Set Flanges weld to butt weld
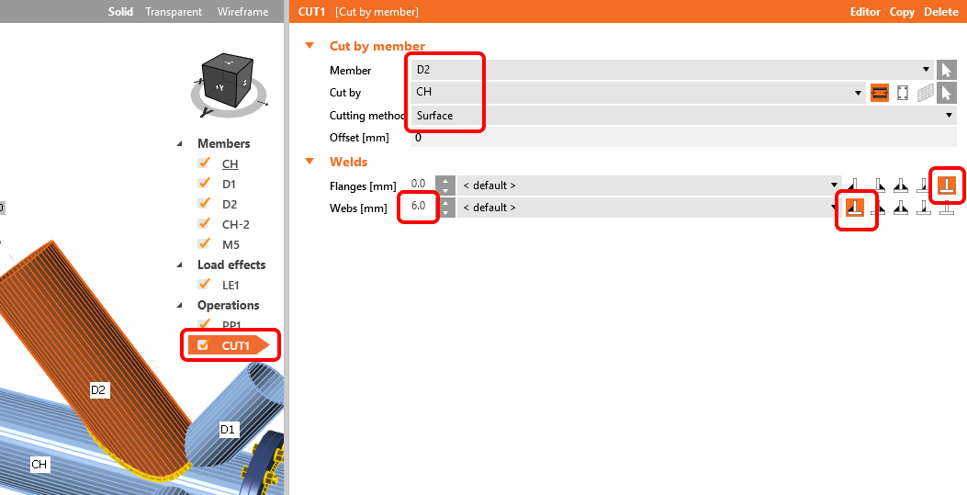The image size is (967, 495). (x=924, y=185)
